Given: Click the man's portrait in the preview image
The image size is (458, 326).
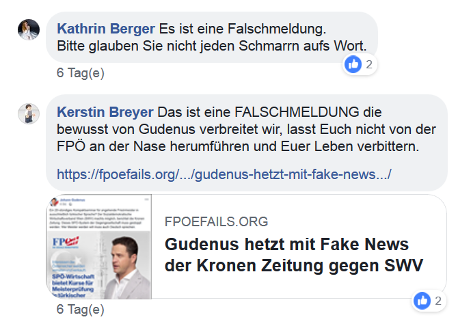Looking at the screenshot, I should tap(126, 267).
